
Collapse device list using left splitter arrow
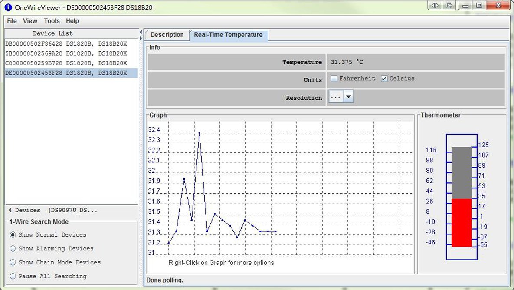click(x=141, y=33)
